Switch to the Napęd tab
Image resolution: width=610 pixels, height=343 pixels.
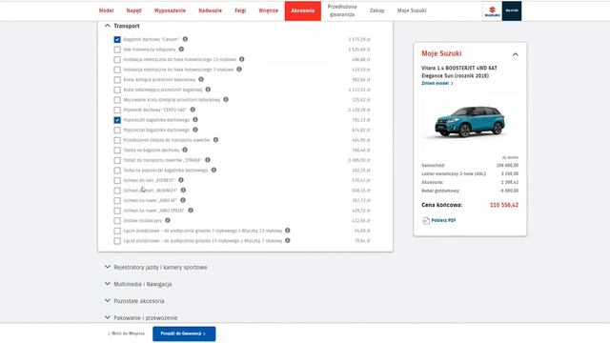click(x=133, y=10)
